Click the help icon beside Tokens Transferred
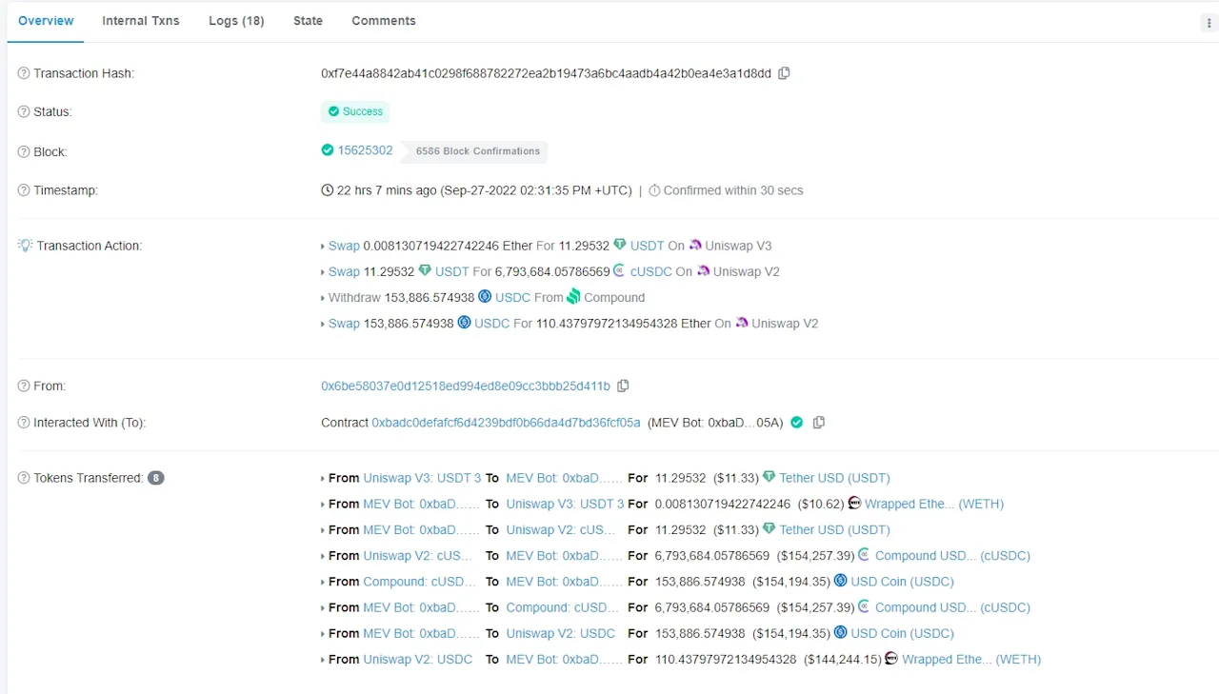The image size is (1219, 694). point(24,478)
